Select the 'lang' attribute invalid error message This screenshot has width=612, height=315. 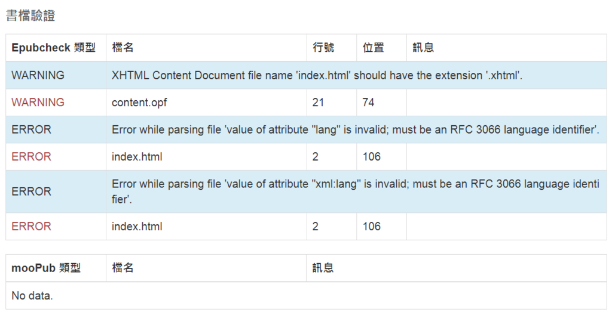[x=355, y=129]
